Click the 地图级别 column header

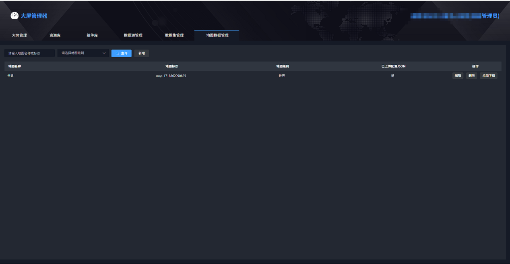click(x=282, y=66)
